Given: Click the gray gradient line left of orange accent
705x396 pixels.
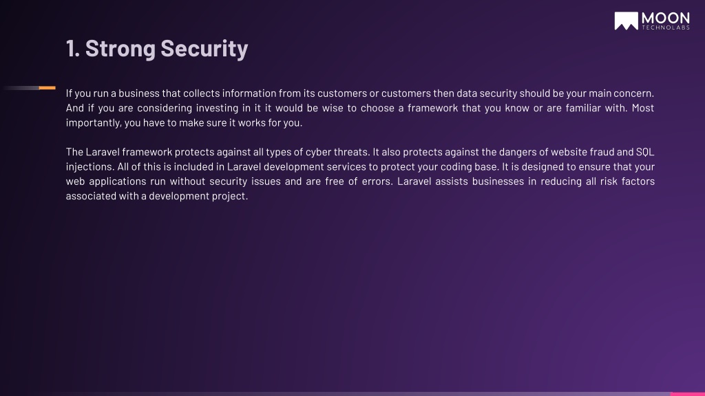Looking at the screenshot, I should 21,88.
